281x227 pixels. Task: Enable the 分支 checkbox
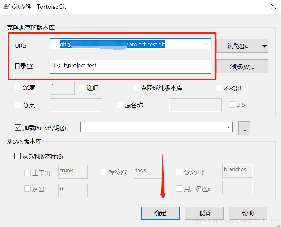[x=18, y=105]
